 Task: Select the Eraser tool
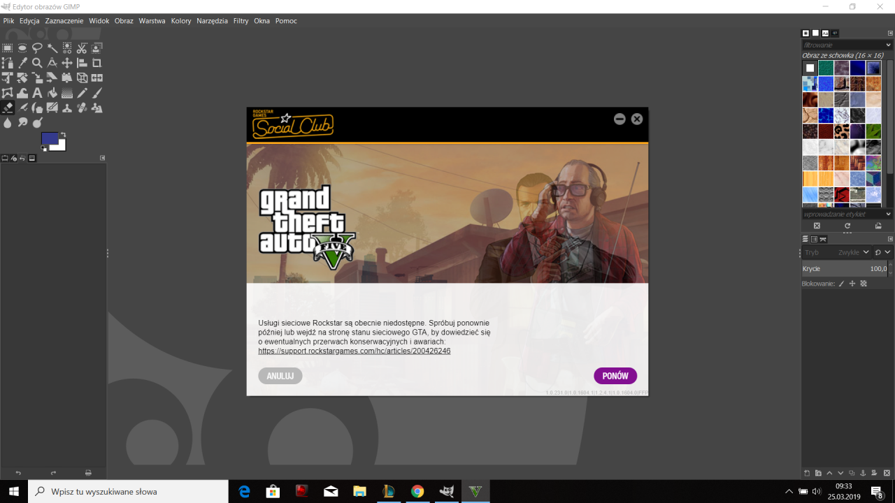pos(7,108)
